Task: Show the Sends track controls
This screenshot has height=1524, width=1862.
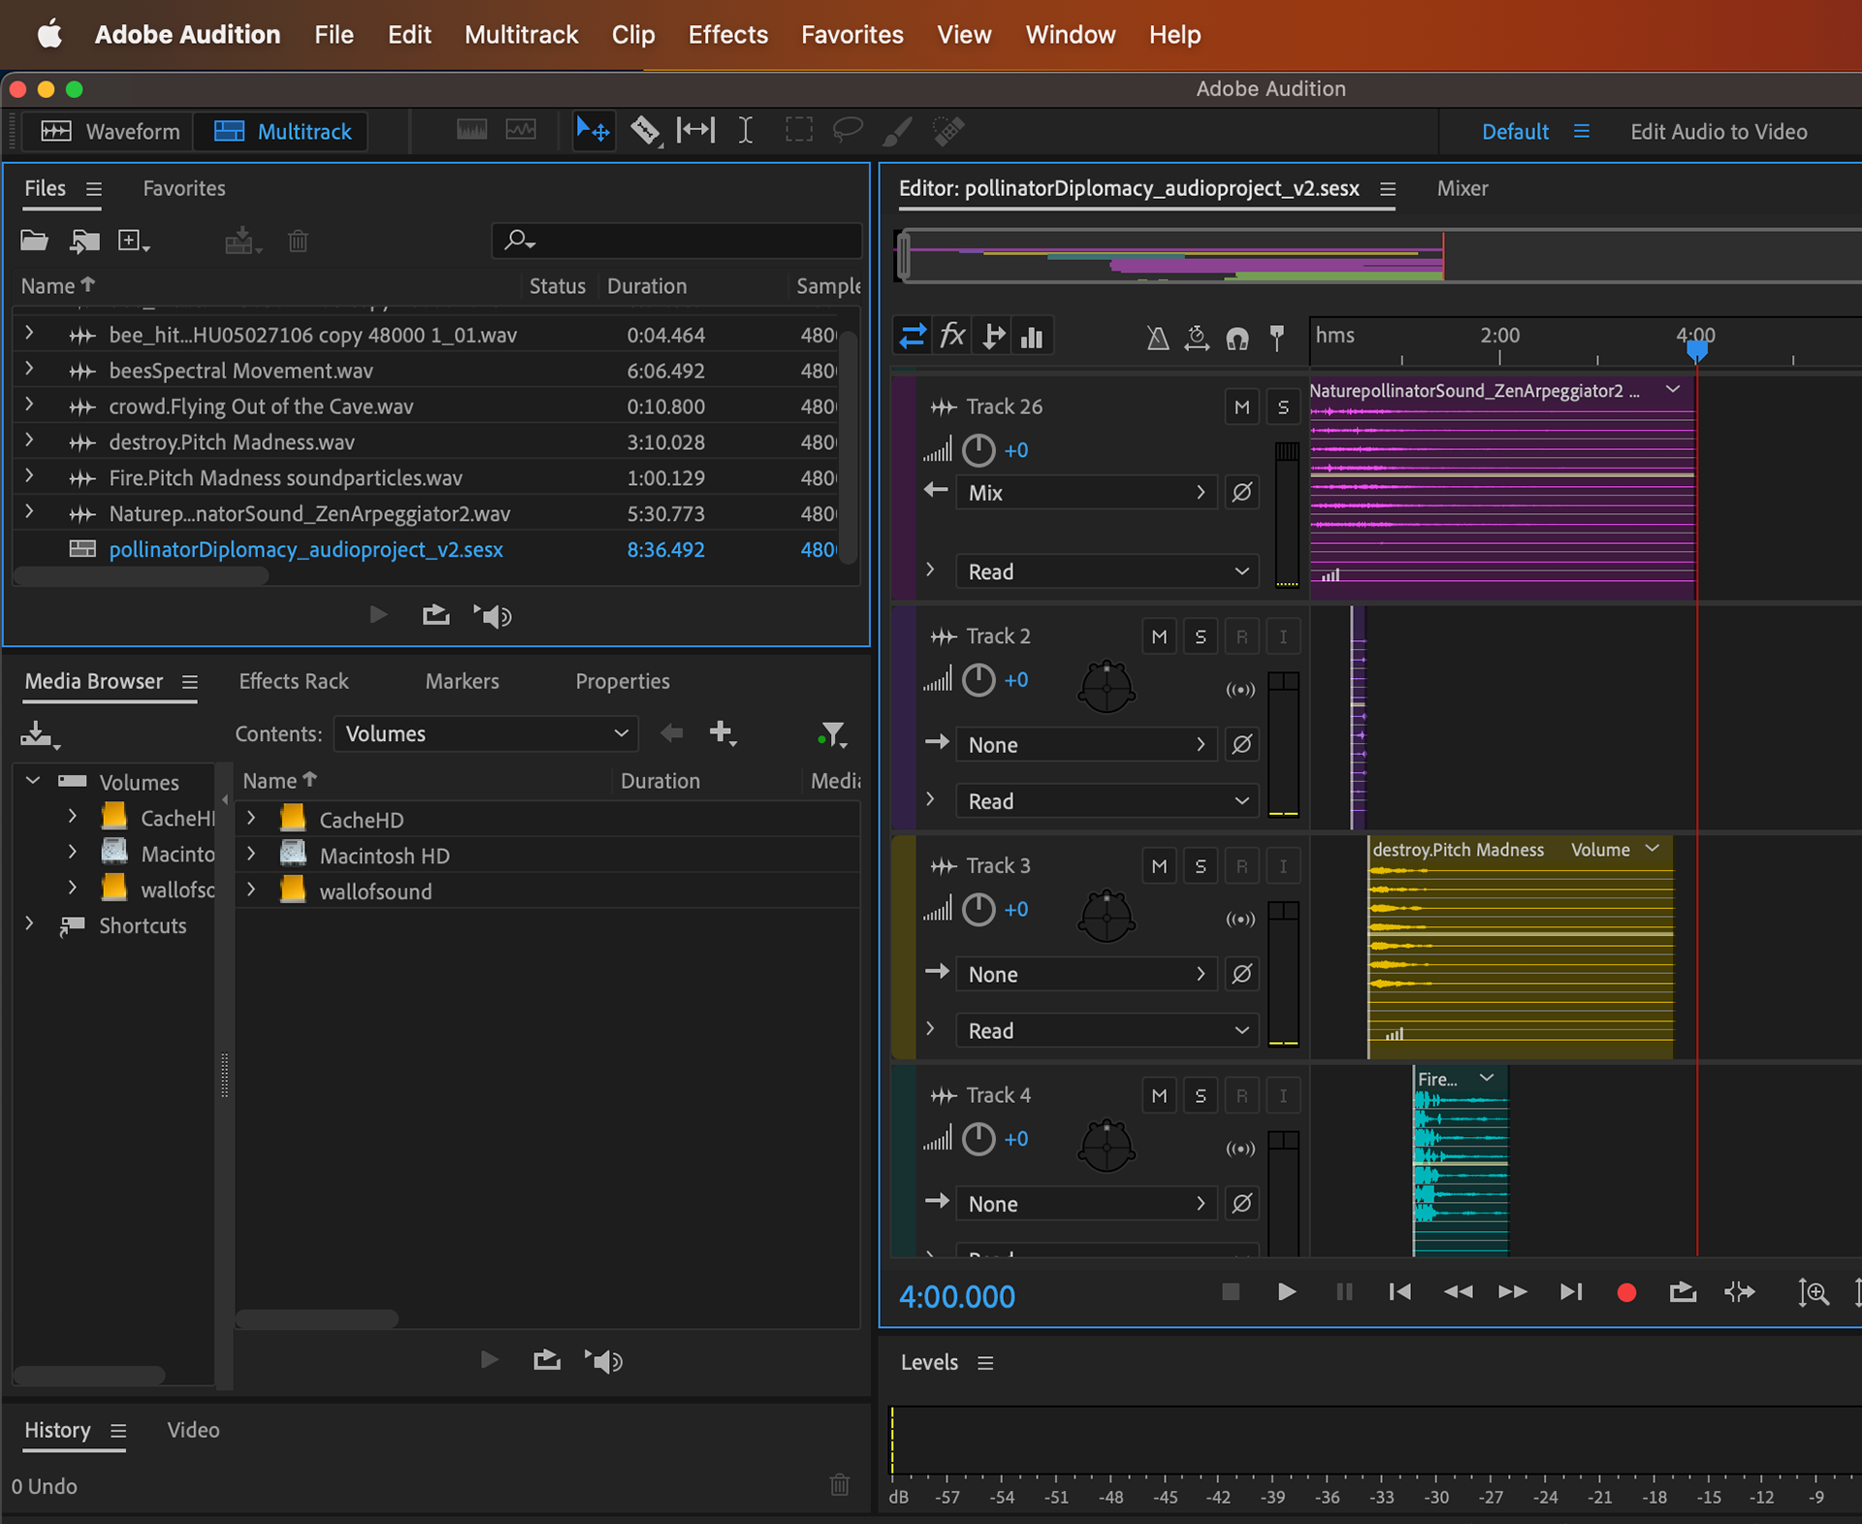Action: pyautogui.click(x=993, y=337)
